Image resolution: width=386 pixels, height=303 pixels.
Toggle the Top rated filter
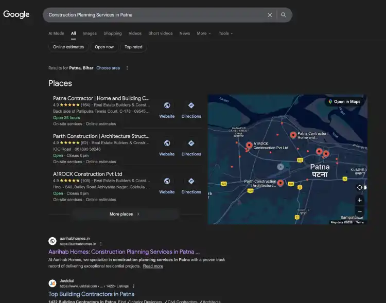click(x=133, y=47)
